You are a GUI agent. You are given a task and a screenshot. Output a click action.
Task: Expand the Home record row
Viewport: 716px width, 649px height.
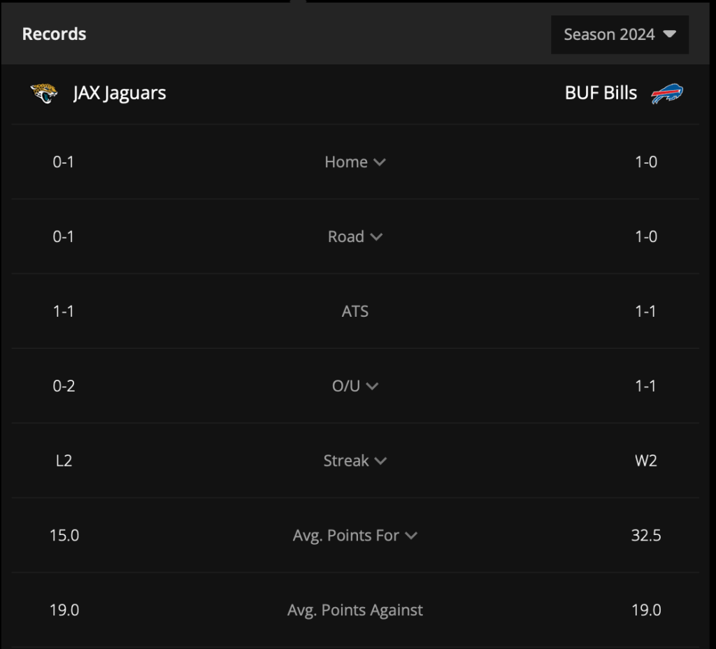[x=355, y=162]
